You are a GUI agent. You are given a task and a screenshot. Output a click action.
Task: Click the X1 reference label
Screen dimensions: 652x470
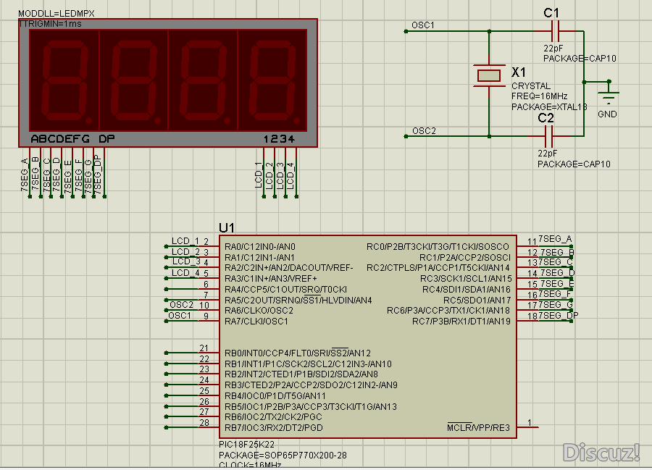(x=519, y=72)
